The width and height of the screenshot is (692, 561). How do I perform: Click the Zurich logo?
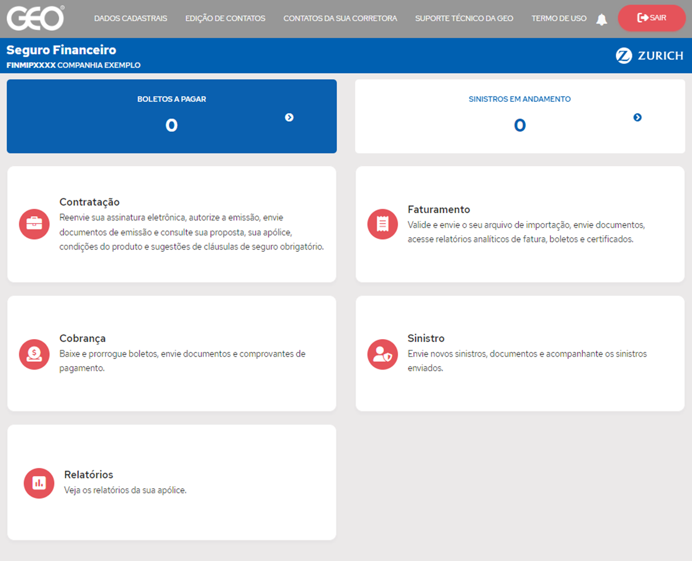coord(649,56)
